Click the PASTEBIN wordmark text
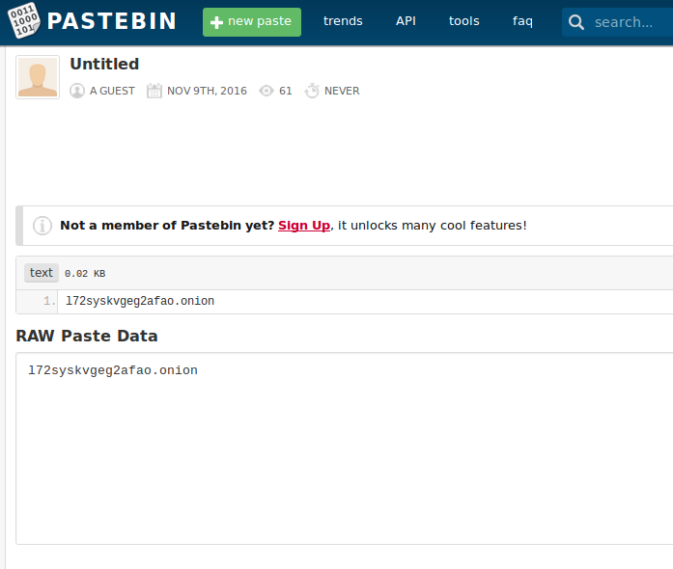673x569 pixels. tap(112, 21)
